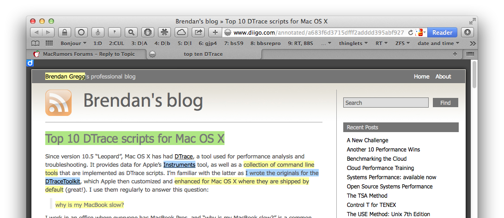Go back with the left arrow button

36,32
